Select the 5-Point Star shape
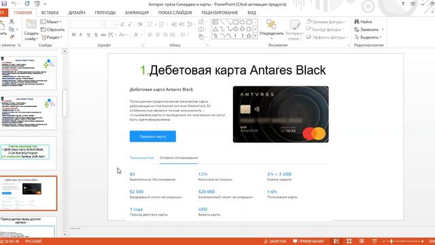Screen dimensions: 435x245 (249, 35)
